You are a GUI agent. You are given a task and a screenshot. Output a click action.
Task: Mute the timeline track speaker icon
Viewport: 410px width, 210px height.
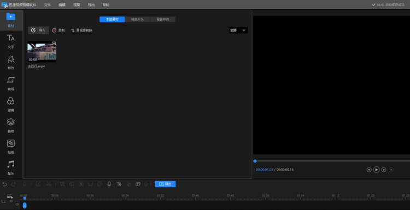click(17, 205)
